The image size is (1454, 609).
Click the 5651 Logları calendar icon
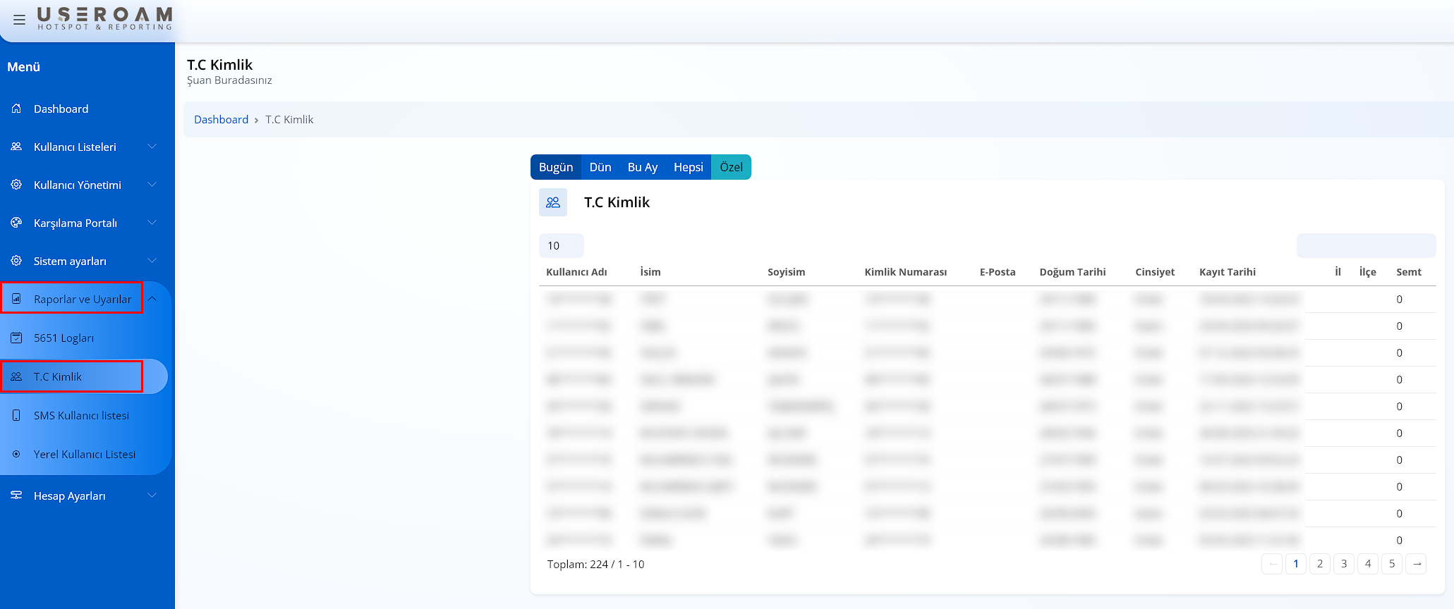16,338
